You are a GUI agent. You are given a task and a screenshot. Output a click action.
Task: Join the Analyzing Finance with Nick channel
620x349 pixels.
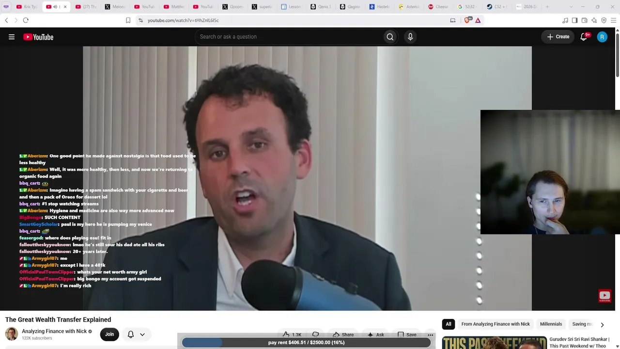pos(109,334)
